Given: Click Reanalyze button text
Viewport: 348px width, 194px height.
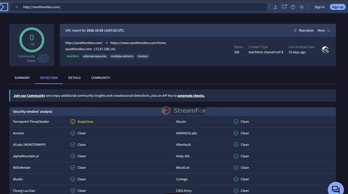Looking at the screenshot, I should point(306,30).
